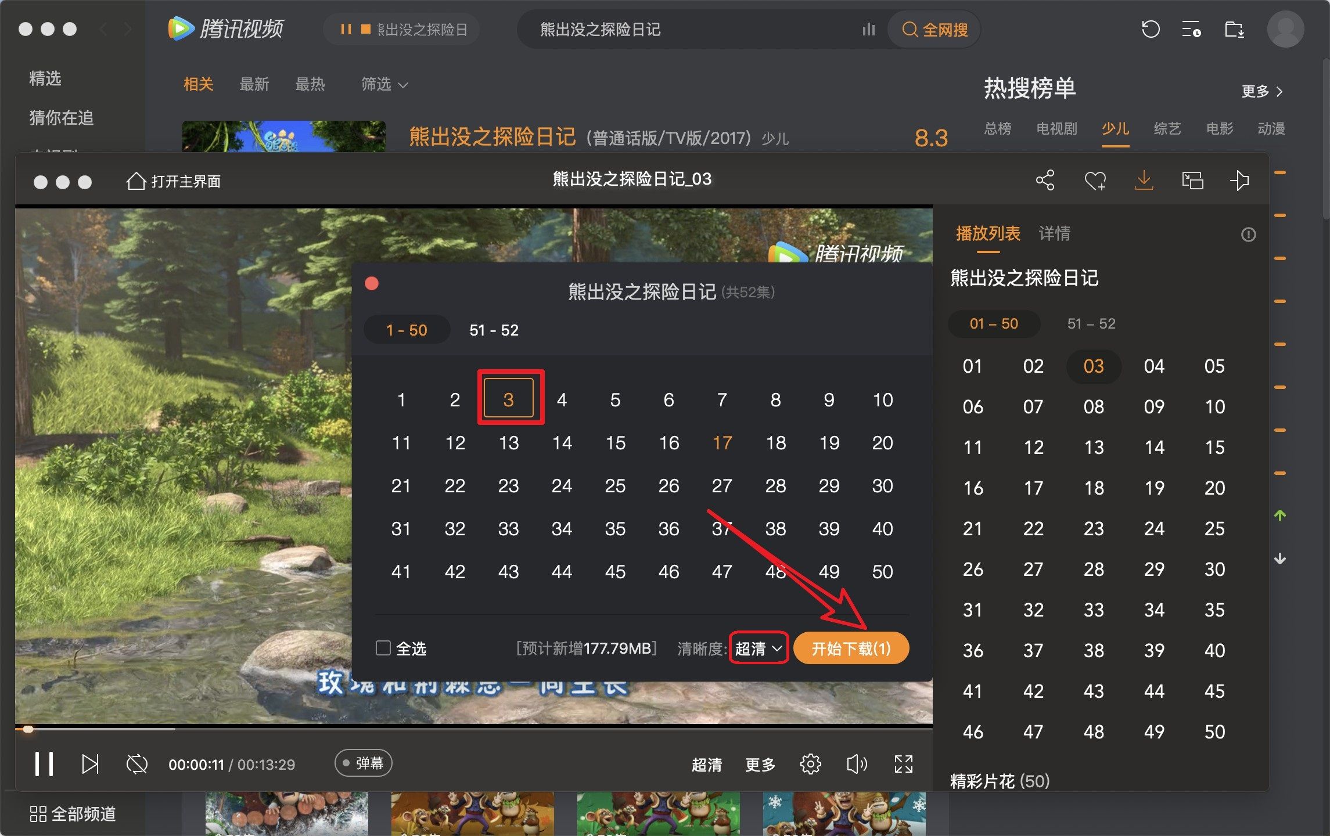
Task: Click 开始下载(1) button
Action: tap(851, 648)
